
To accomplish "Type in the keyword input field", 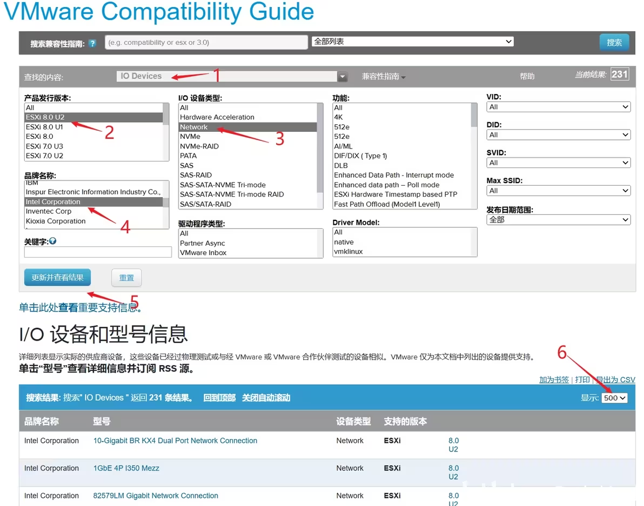I will (x=98, y=252).
